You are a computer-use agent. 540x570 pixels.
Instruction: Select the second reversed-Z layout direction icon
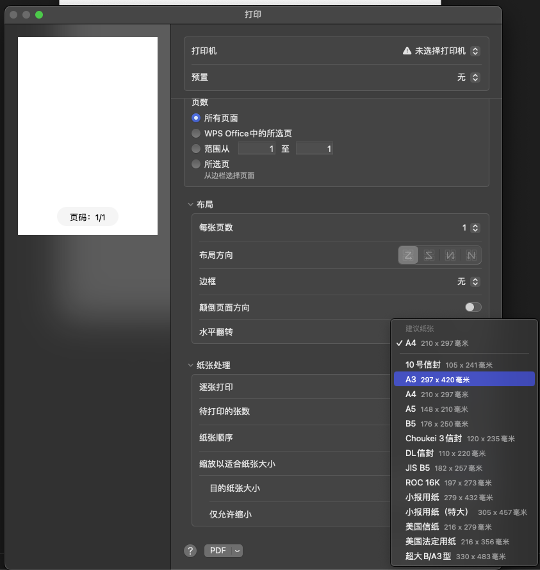429,255
